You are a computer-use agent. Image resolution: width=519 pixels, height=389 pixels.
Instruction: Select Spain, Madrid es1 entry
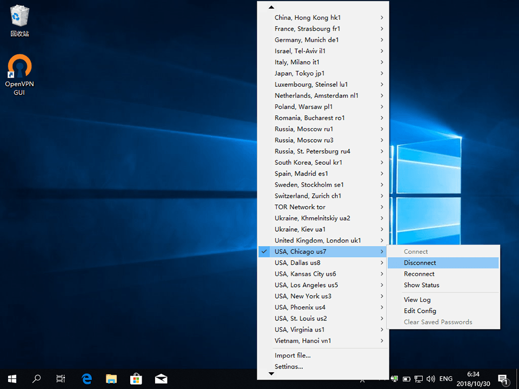coord(323,173)
